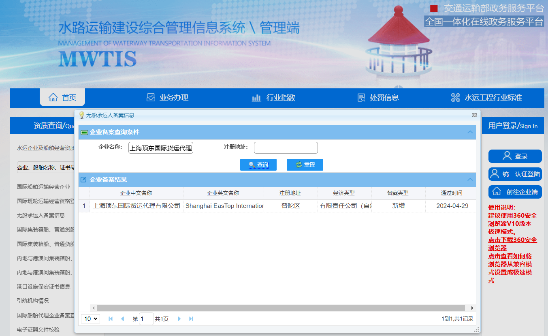The image size is (548, 336).
Task: Click sidebar item 无船承运人备案信息
Action: click(x=41, y=215)
